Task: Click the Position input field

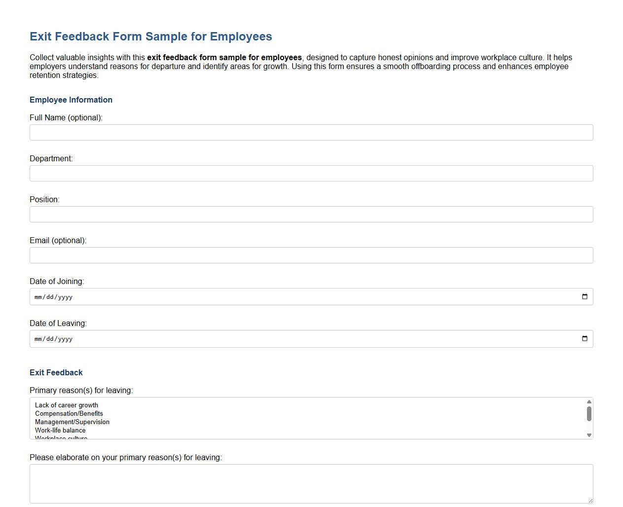Action: tap(311, 214)
